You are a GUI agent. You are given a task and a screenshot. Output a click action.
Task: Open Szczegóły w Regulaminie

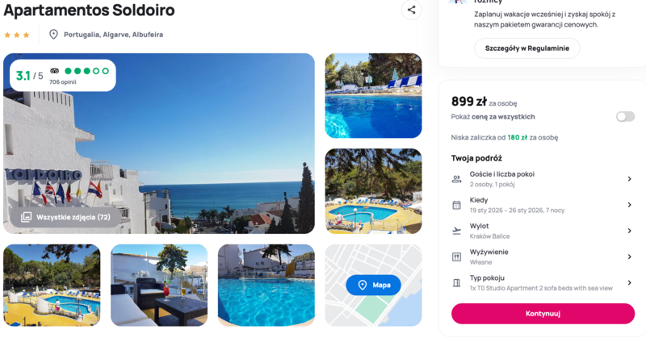pyautogui.click(x=527, y=48)
